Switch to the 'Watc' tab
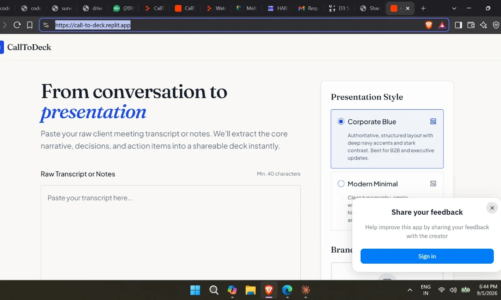 [x=216, y=8]
